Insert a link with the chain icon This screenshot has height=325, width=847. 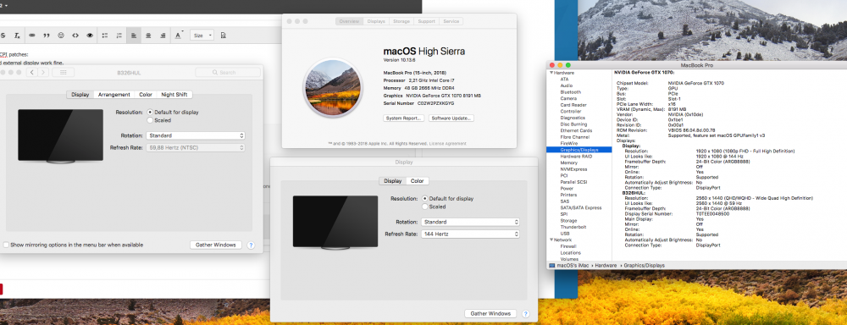tap(32, 36)
